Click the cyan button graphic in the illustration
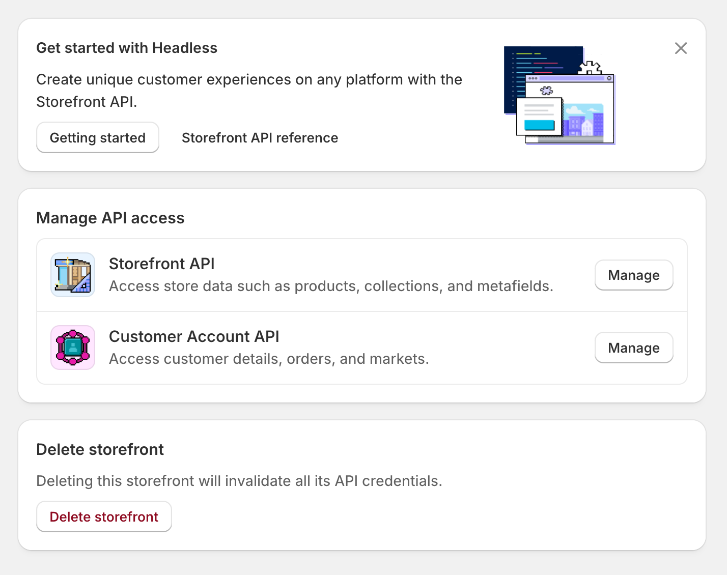The image size is (727, 575). click(x=539, y=125)
